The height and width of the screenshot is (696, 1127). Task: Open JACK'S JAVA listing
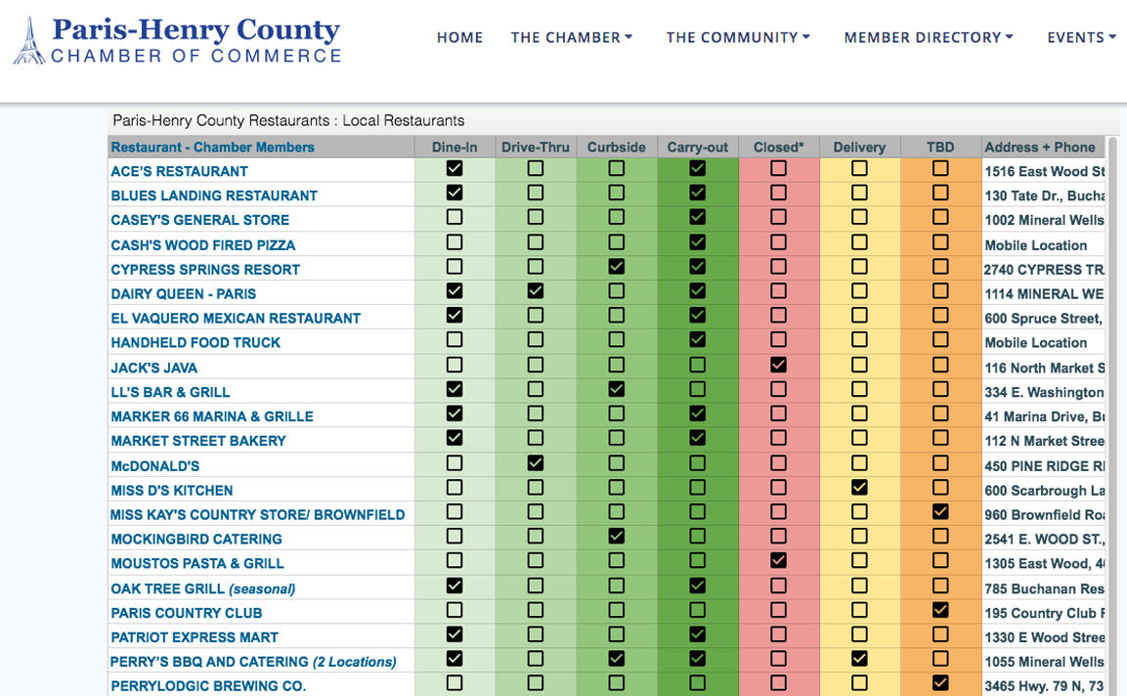[x=153, y=369]
